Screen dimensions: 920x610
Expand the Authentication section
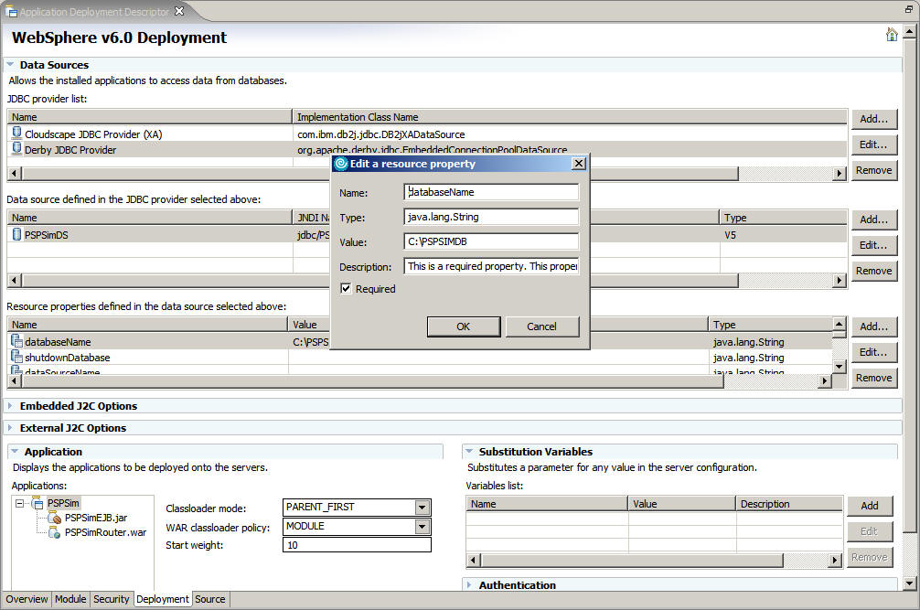[469, 584]
